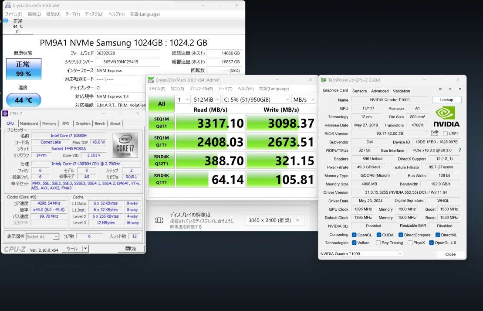
Task: Open the Socket #1 selection dropdown in CPU-Z
Action: (x=43, y=237)
